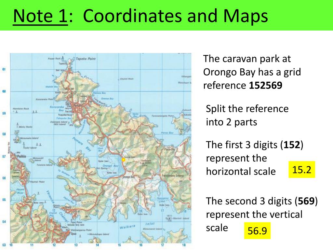
Task: Click the Tapeka Point label on map
Action: pos(86,59)
